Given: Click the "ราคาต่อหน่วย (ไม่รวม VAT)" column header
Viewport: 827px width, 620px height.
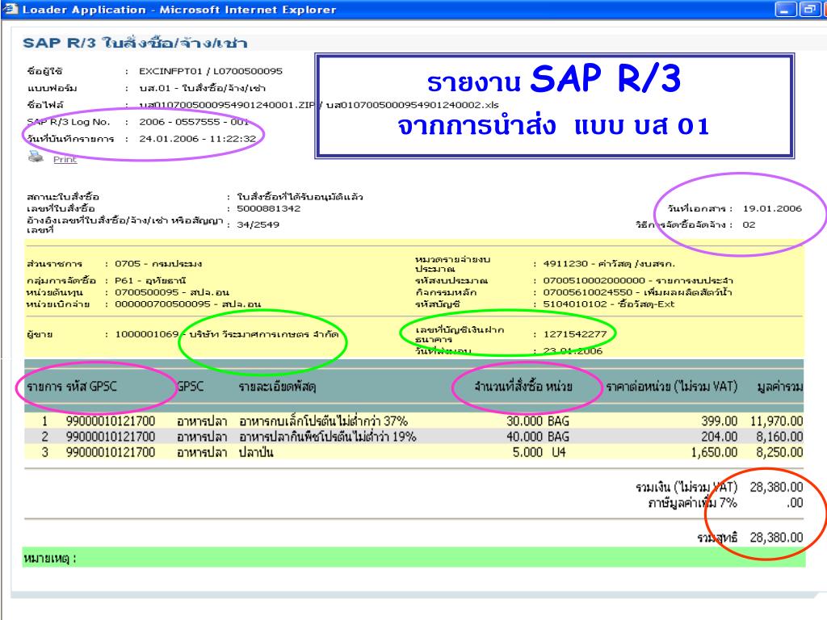Looking at the screenshot, I should [671, 387].
